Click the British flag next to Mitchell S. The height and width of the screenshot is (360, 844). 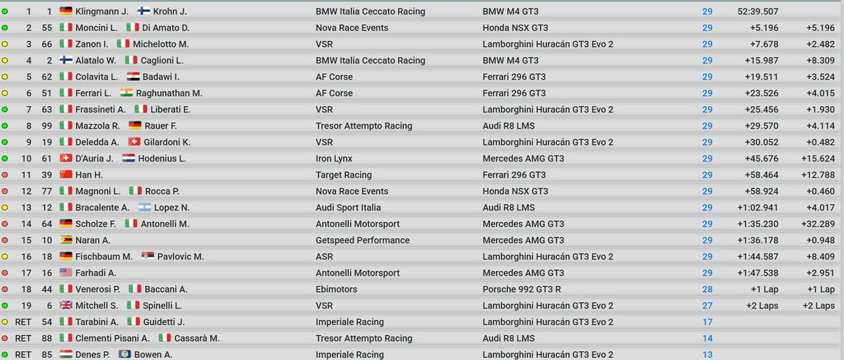(66, 305)
